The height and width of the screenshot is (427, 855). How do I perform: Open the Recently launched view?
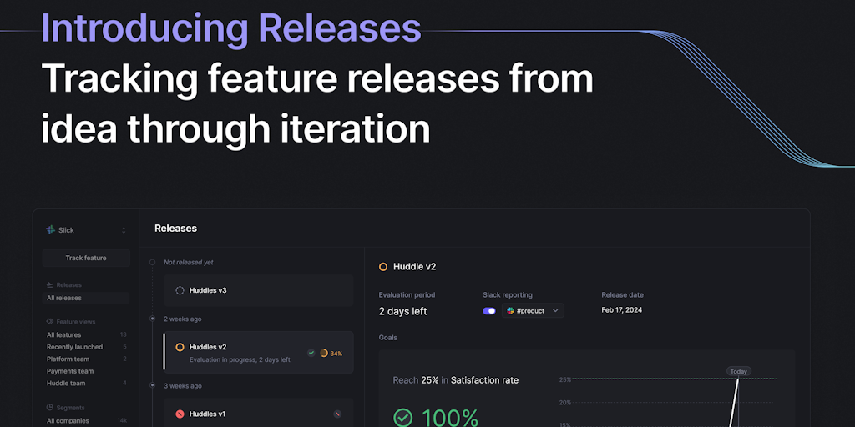(74, 347)
